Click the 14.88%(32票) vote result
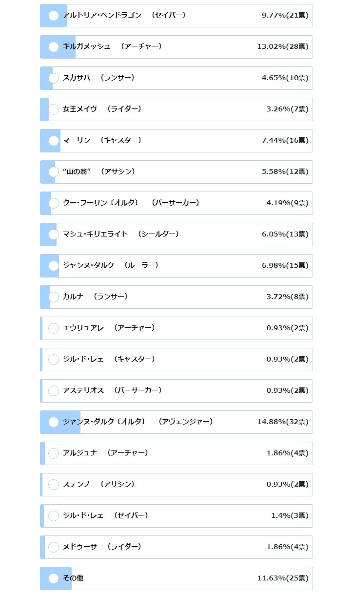 click(283, 422)
